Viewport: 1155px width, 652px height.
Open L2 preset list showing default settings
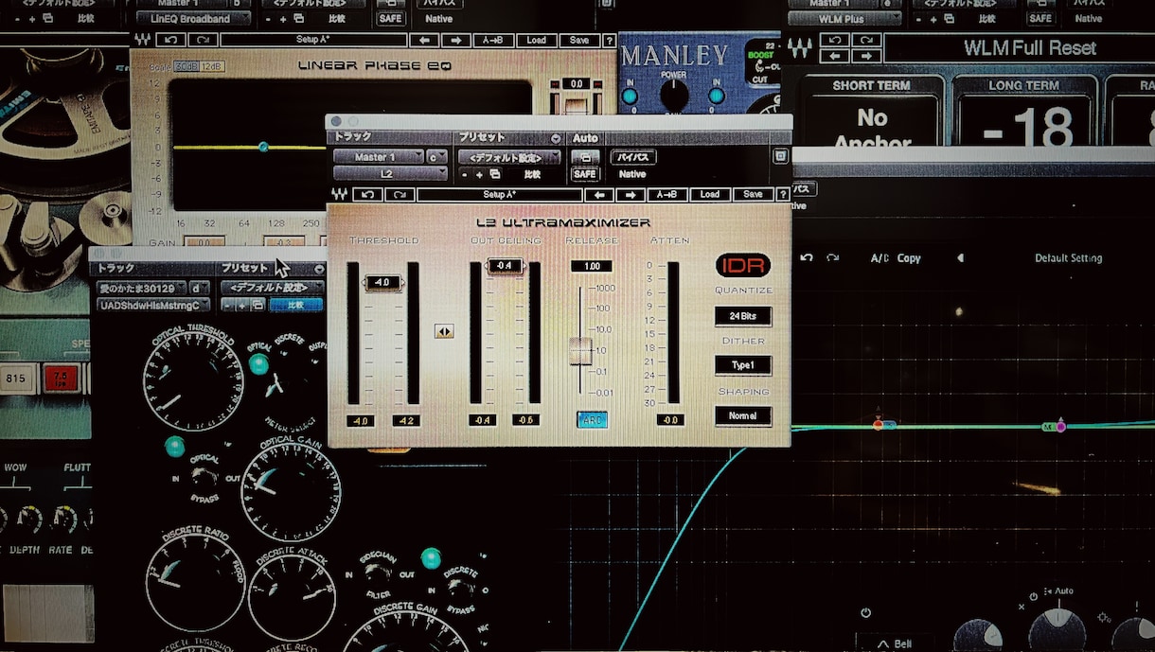509,157
